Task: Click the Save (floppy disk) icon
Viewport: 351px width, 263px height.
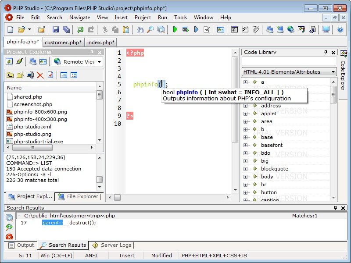Action: click(56, 29)
